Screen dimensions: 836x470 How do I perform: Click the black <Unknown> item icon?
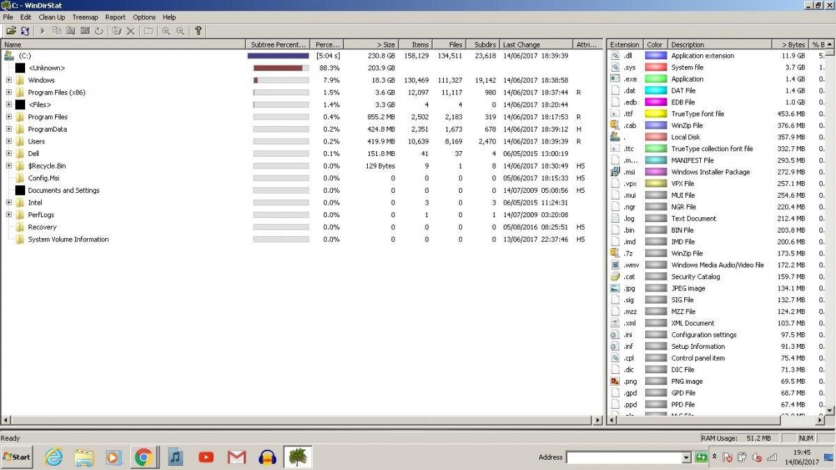[x=20, y=68]
